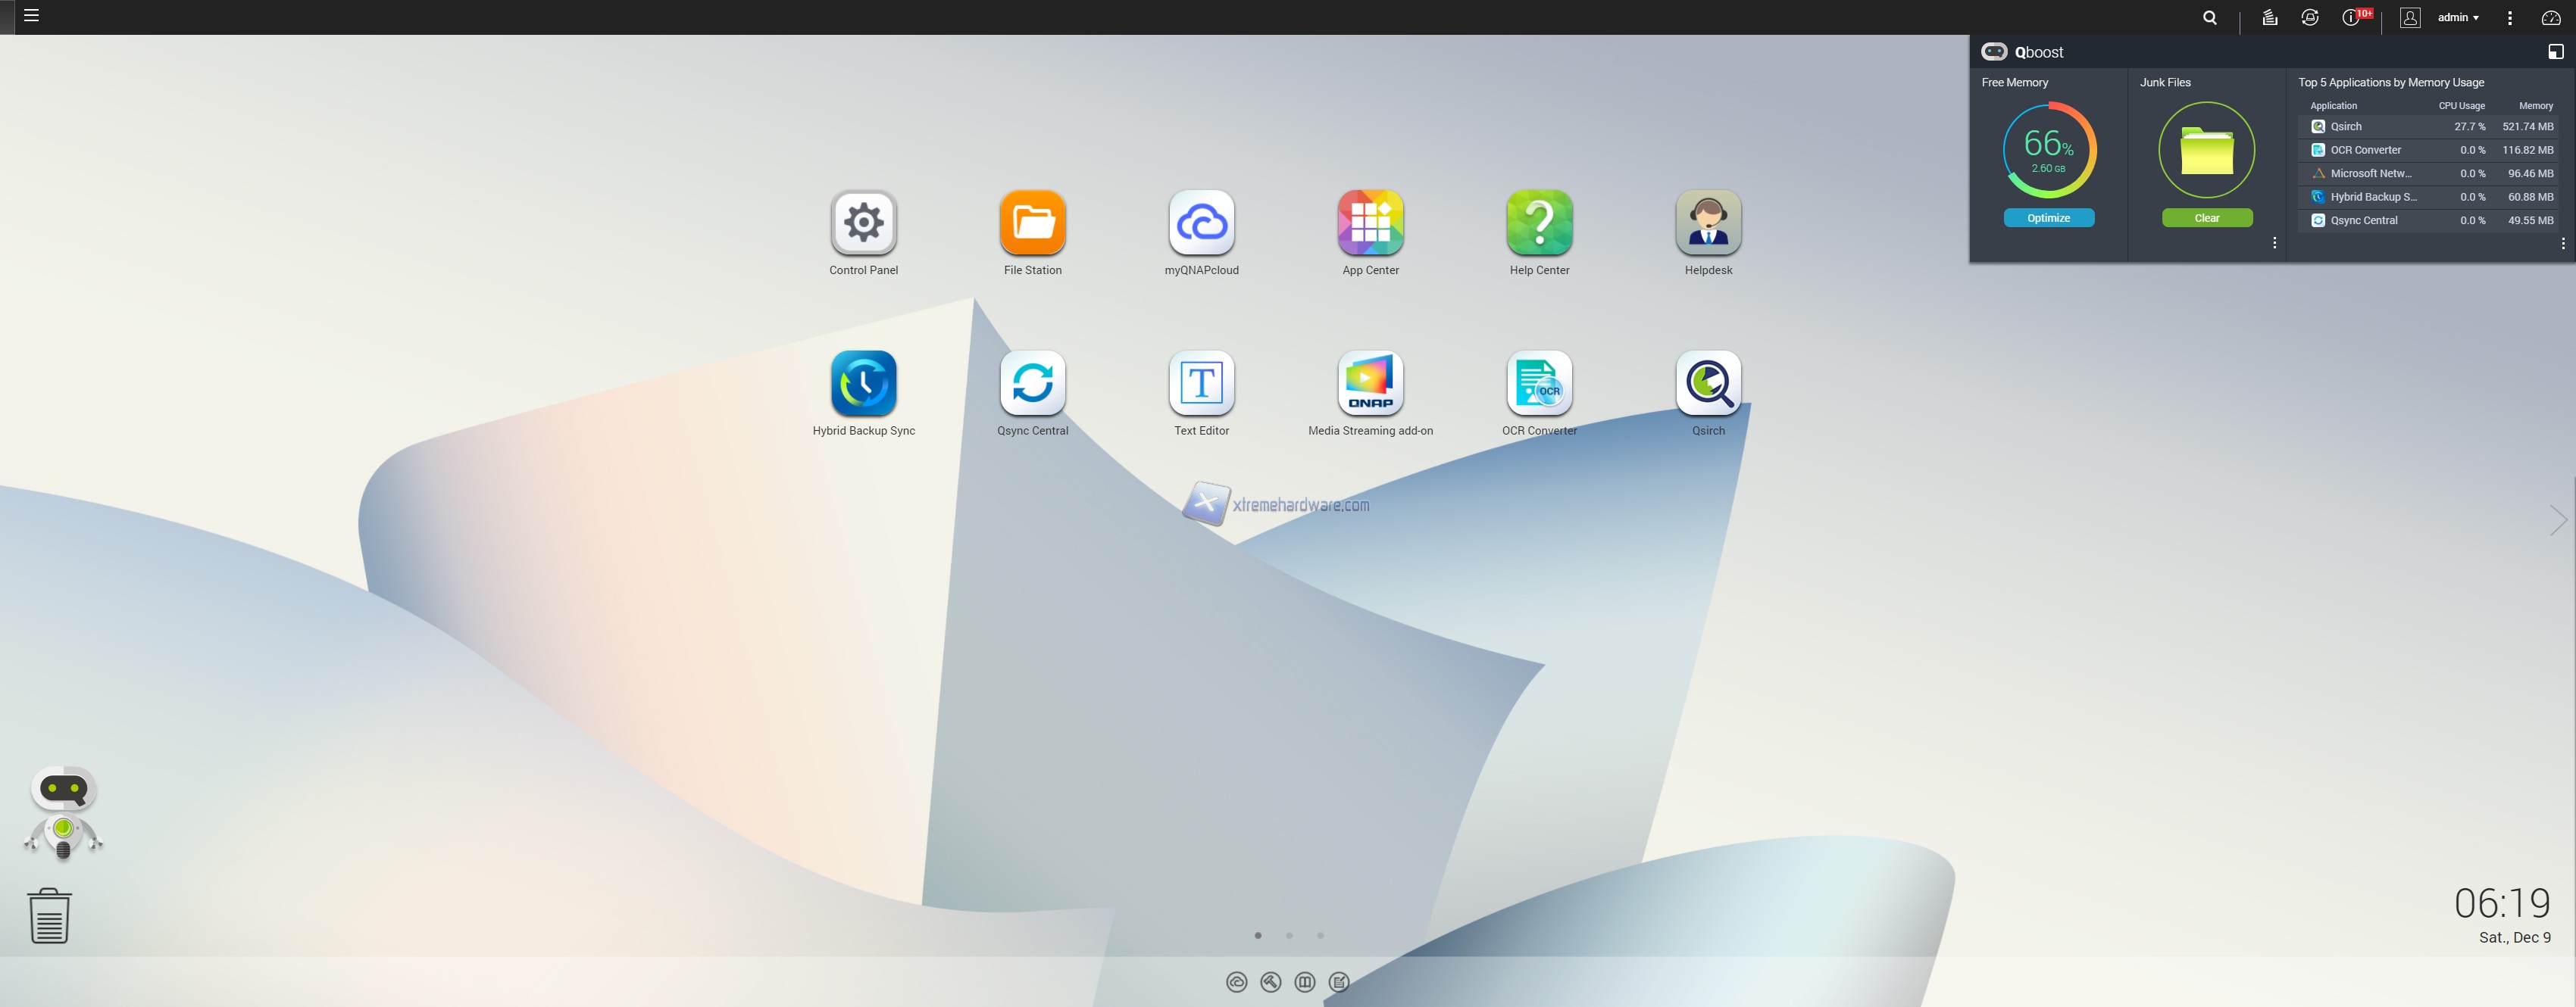Screen dimensions: 2576x1007
Task: Open the myQNAPcloud app
Action: 1201,223
